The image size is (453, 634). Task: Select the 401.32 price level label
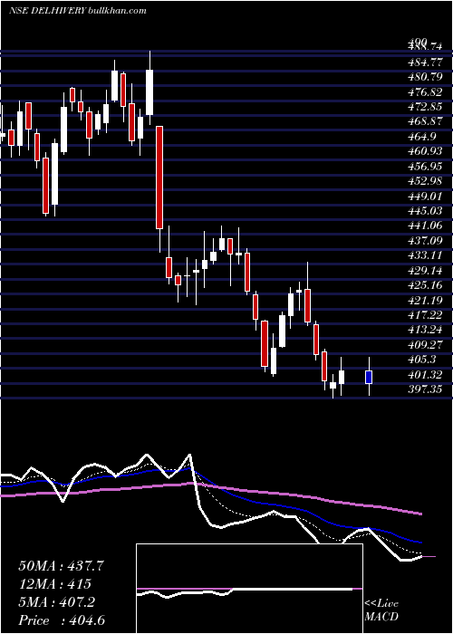coord(425,376)
